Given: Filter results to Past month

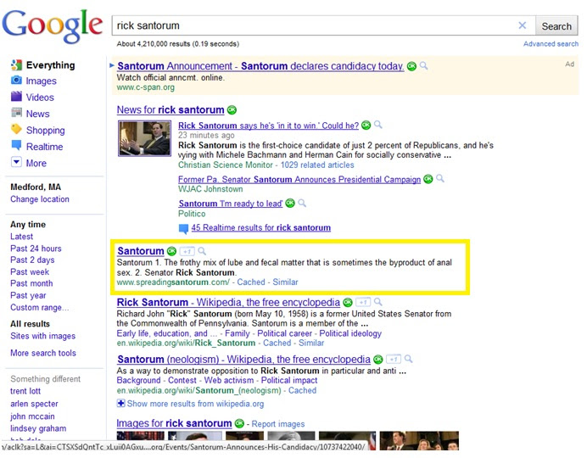Looking at the screenshot, I should point(32,283).
